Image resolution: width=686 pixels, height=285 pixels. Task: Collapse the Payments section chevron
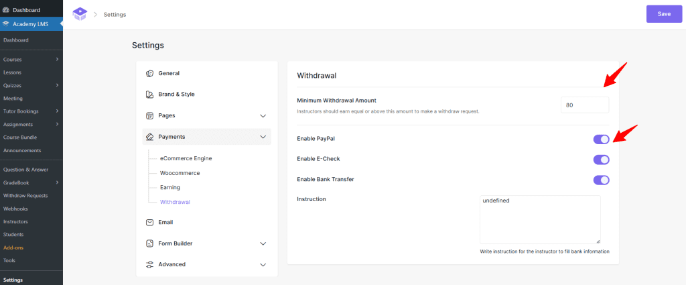pos(263,137)
